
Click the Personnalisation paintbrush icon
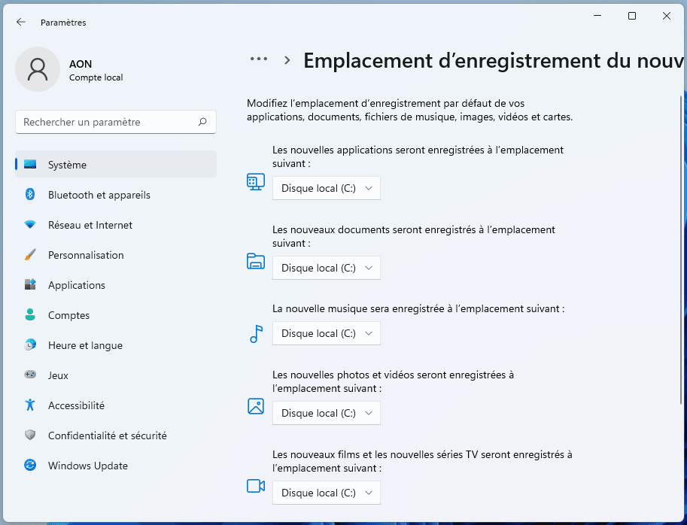[x=30, y=255]
